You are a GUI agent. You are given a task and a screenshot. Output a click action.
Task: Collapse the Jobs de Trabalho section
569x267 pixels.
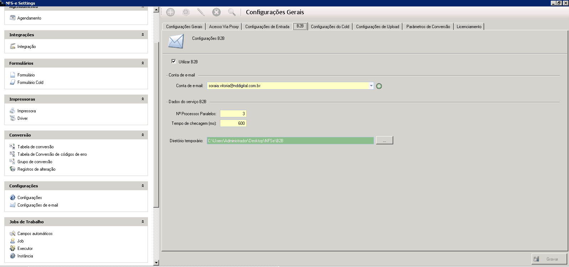pos(143,222)
